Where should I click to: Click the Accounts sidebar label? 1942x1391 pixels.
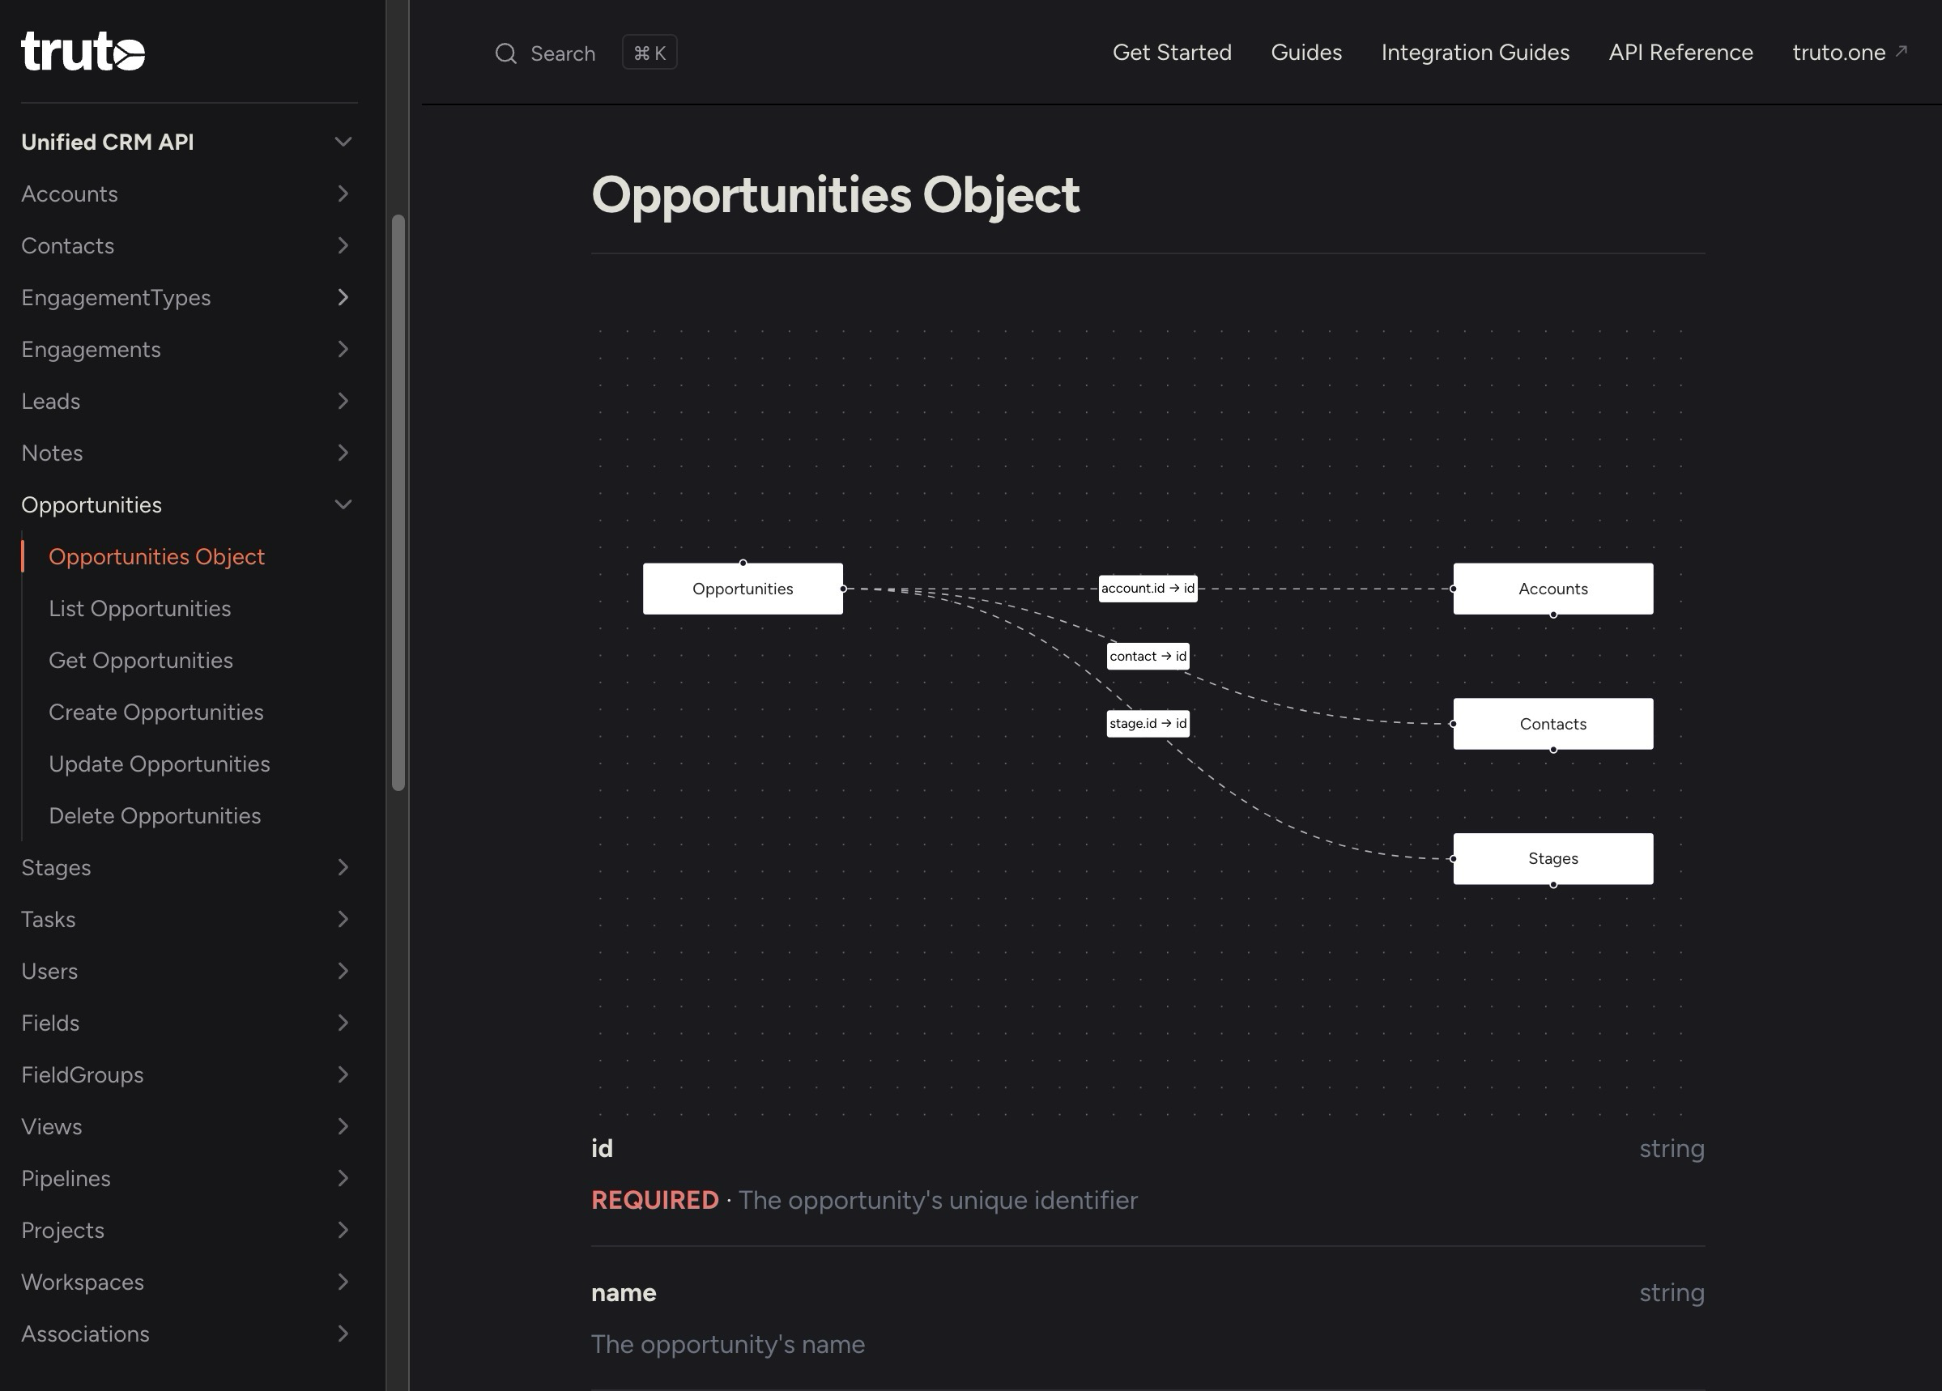coord(70,194)
